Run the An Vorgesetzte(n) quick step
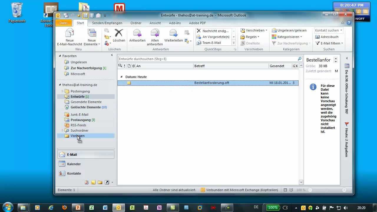Screen dimensions: 377x212 point(213,37)
